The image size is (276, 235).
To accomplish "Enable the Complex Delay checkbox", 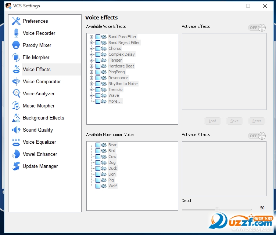I will click(x=98, y=55).
